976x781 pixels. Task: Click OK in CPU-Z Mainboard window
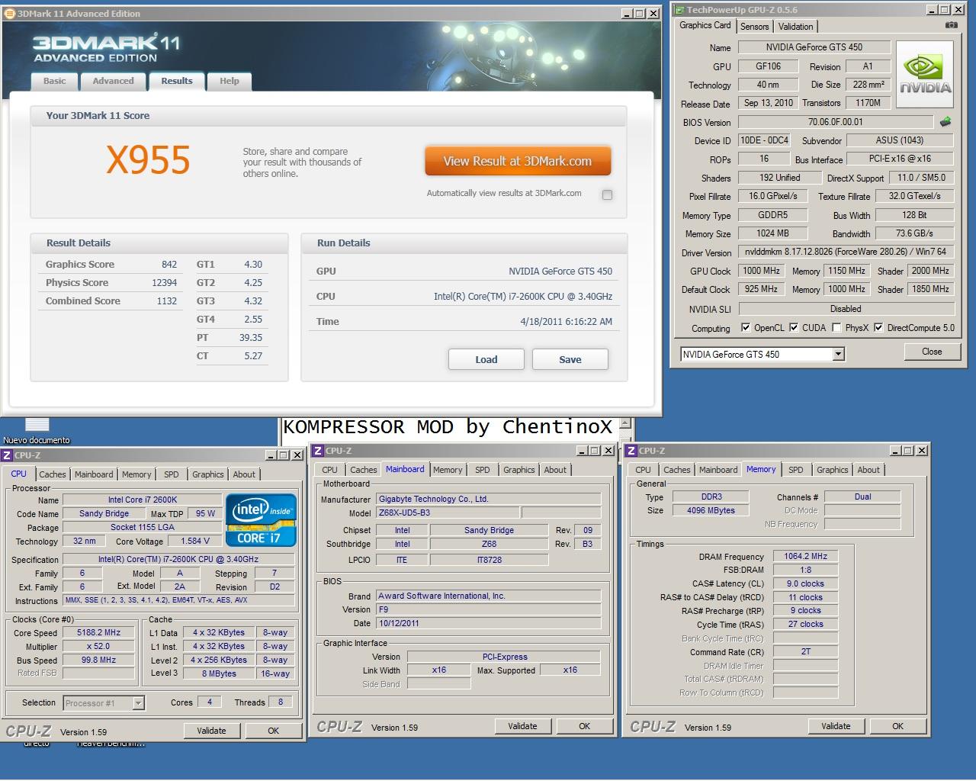(584, 726)
